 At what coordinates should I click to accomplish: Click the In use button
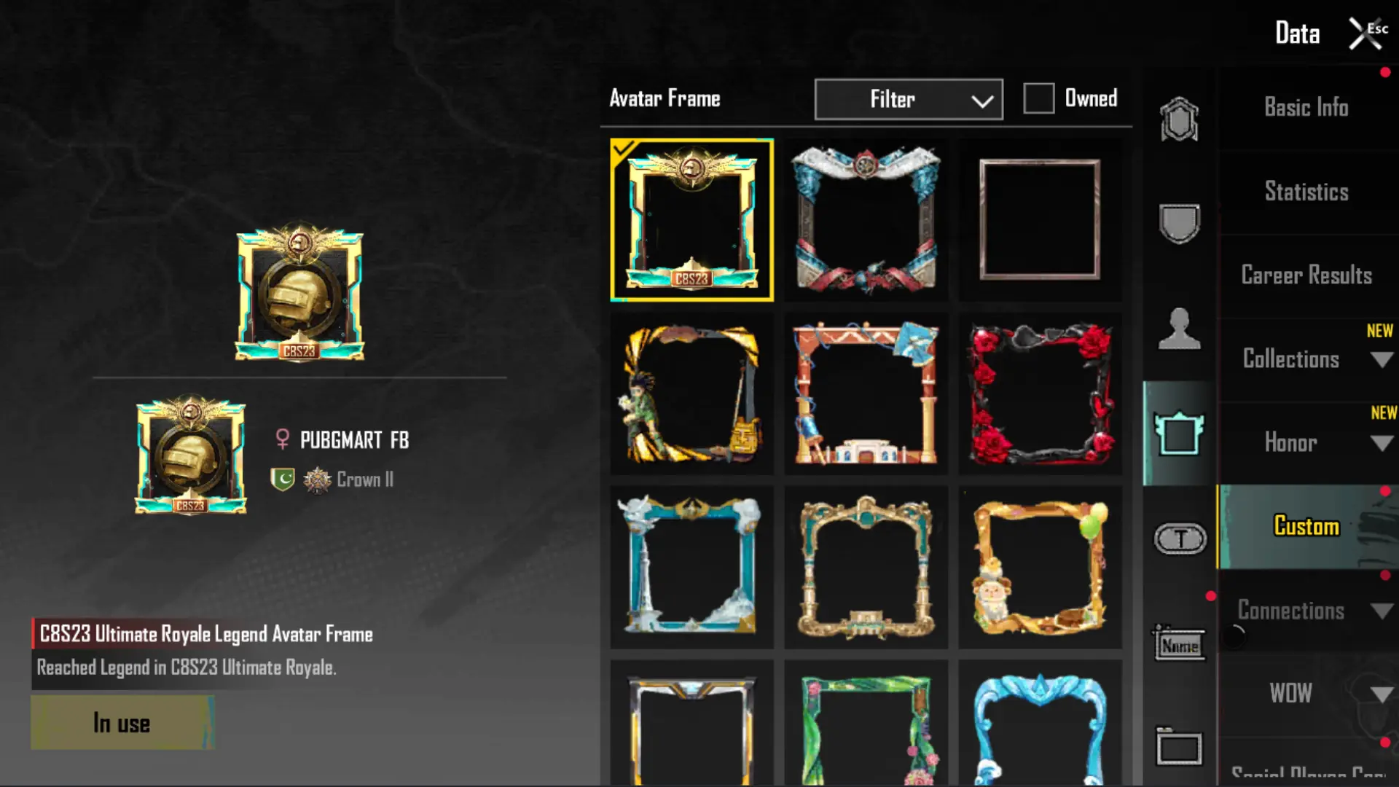pos(122,723)
